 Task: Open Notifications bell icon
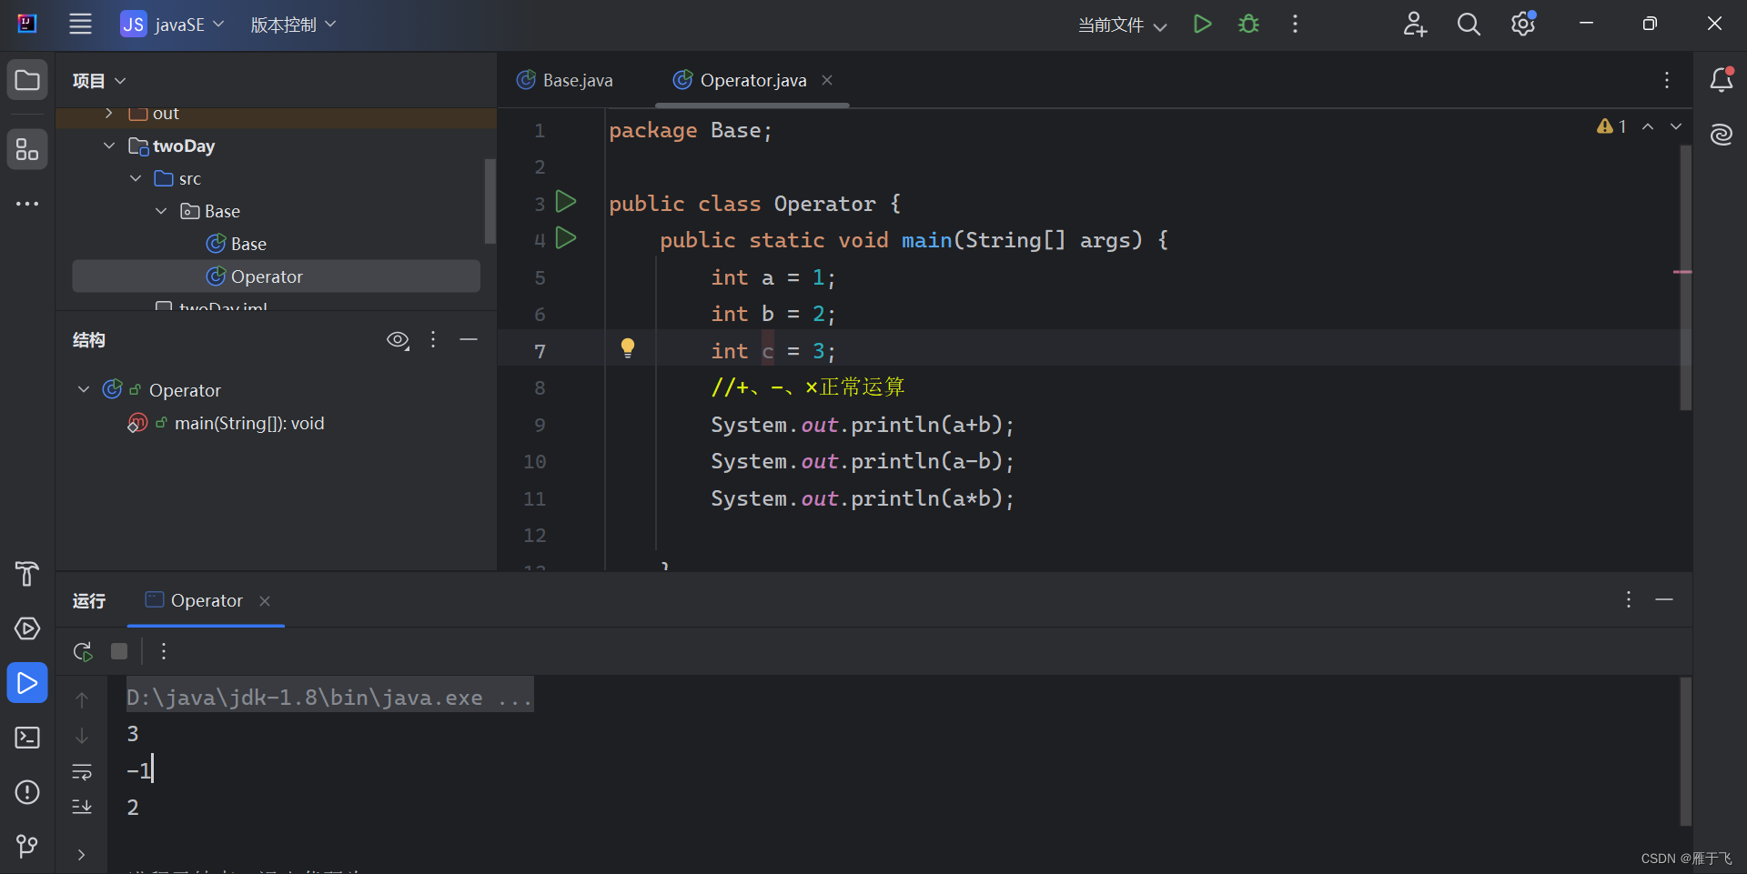(1721, 80)
